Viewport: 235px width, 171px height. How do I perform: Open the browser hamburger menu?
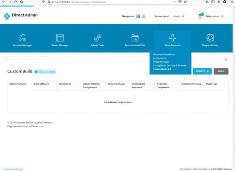click(x=232, y=2)
